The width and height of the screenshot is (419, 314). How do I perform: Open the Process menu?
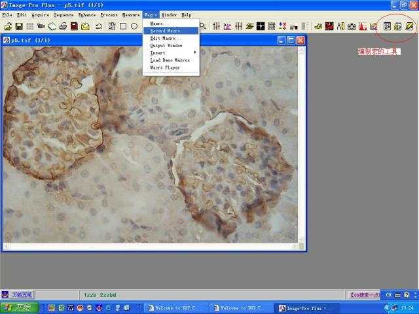click(109, 14)
